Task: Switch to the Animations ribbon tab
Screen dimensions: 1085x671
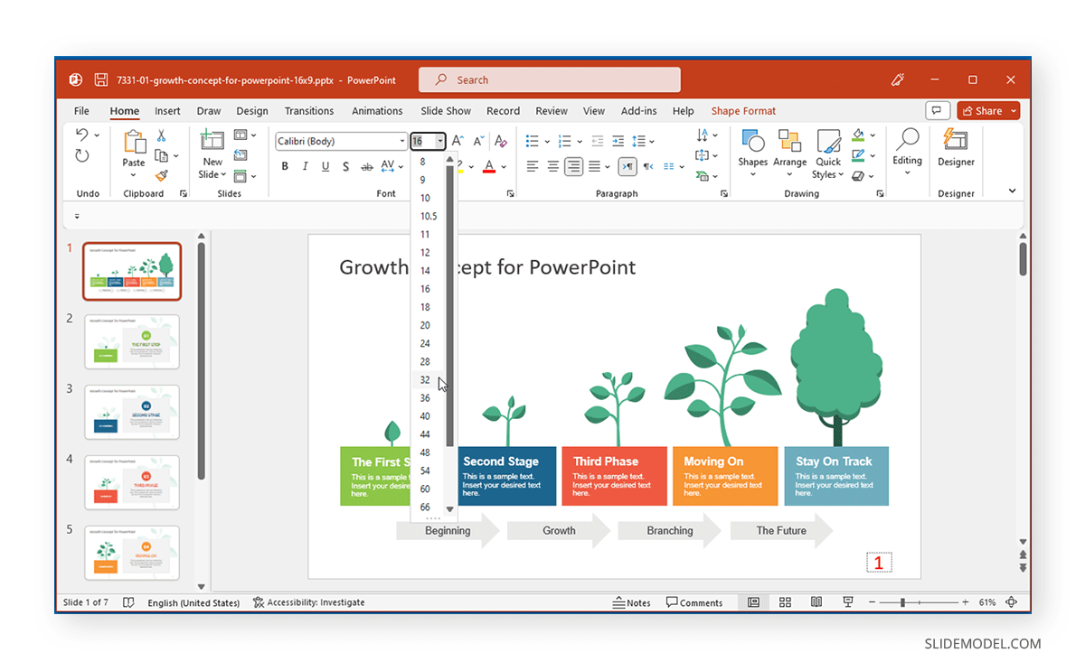Action: pos(377,110)
